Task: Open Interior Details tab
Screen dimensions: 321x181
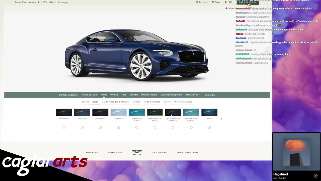Action: coord(149,95)
